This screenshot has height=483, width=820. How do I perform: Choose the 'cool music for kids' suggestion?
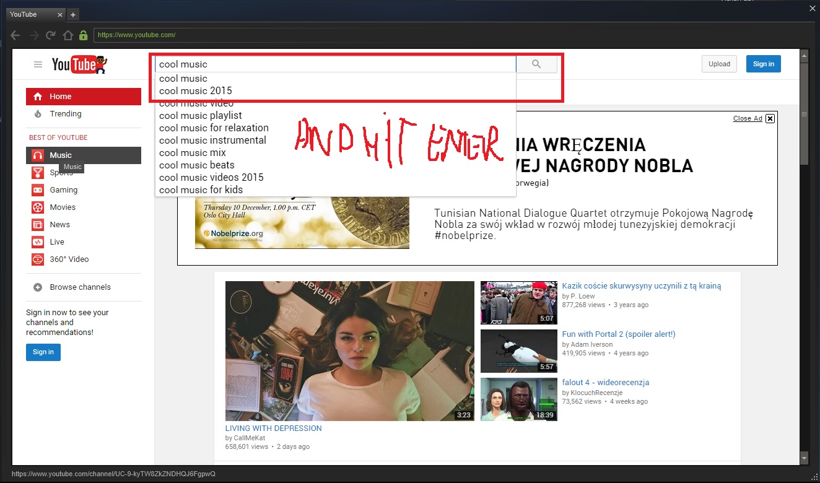[x=335, y=190]
